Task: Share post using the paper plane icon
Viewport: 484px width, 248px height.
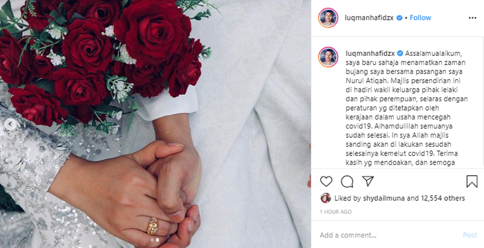Action: click(x=368, y=181)
